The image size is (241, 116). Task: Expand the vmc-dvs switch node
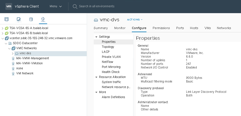point(13,53)
